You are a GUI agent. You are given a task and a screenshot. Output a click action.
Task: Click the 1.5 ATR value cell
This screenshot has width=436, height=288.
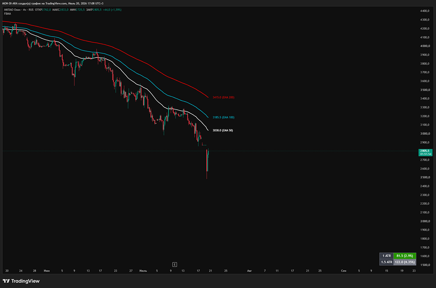coord(405,262)
